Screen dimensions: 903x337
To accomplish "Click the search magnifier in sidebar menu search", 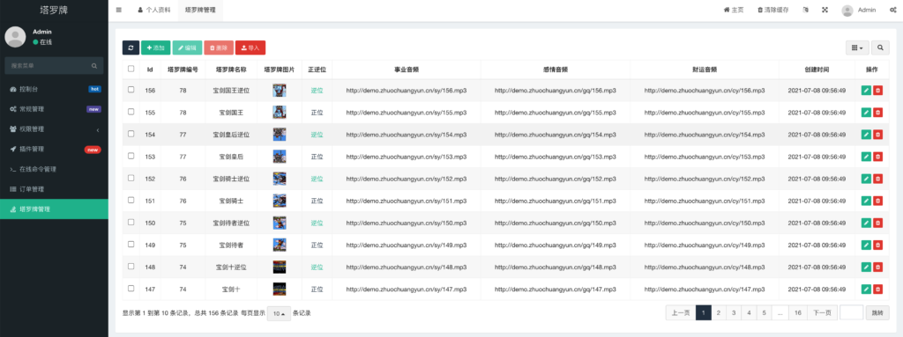I will tap(93, 66).
